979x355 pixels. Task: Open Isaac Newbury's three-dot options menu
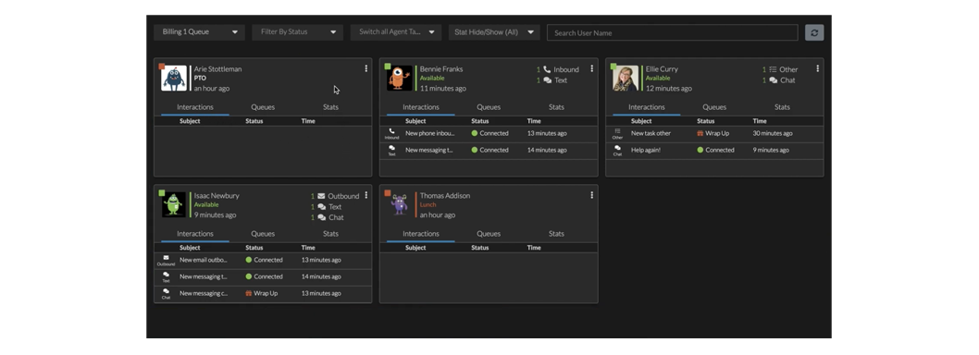pos(366,195)
